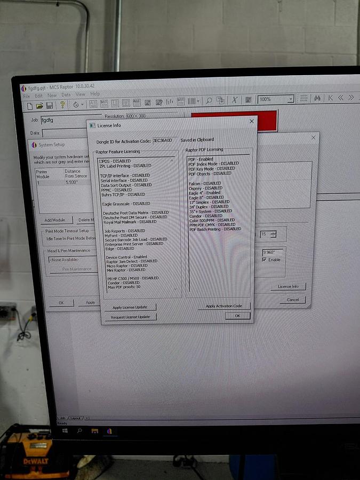360x480 pixels.
Task: Jump to first record arrow icon
Action: point(331,98)
